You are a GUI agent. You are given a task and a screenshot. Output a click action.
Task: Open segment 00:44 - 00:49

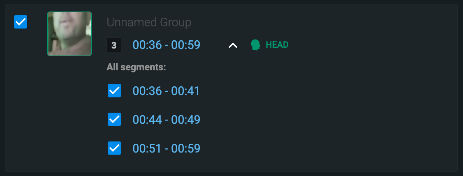(166, 119)
